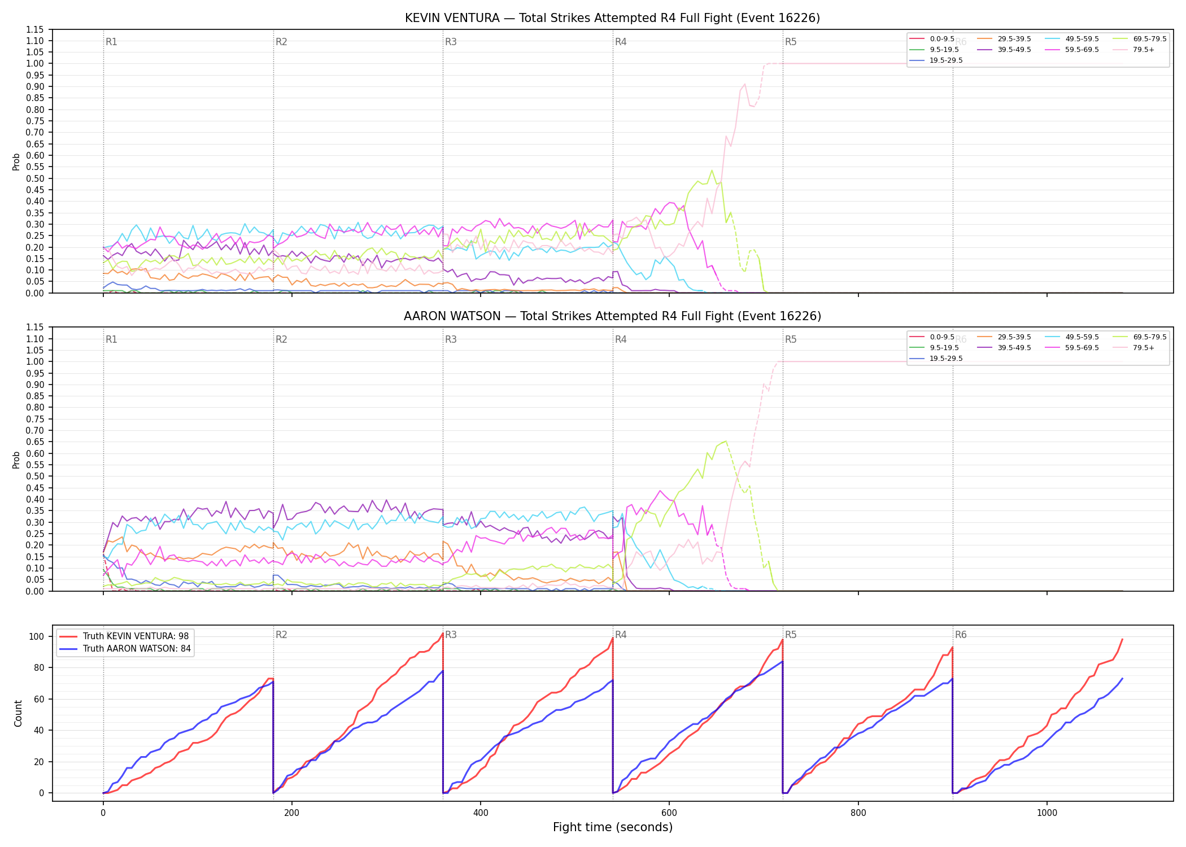Click the x-axis tick label 1000
Screen dimensions: 1186x847
pyautogui.click(x=1047, y=813)
